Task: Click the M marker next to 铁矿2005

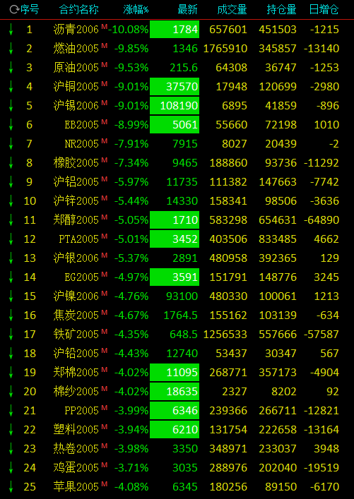Action: [104, 332]
